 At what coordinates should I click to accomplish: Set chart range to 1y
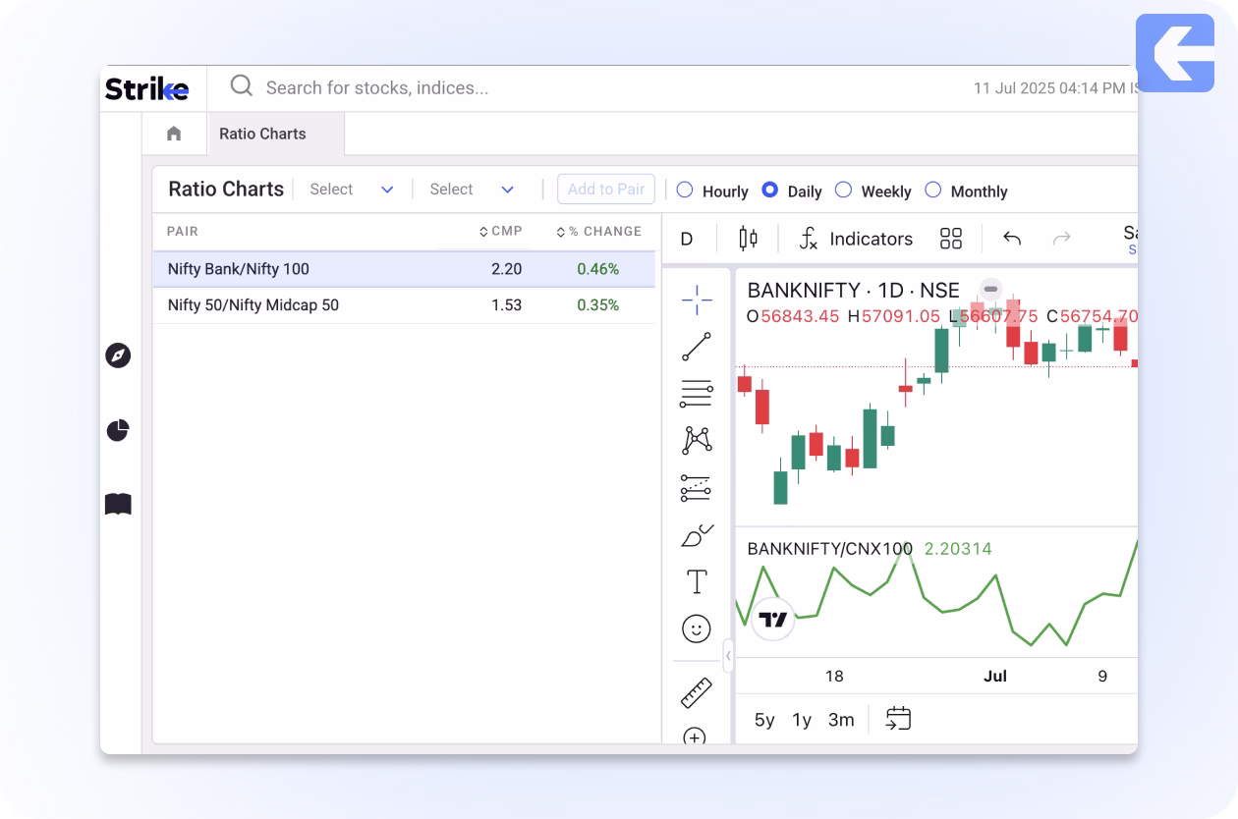pyautogui.click(x=802, y=720)
